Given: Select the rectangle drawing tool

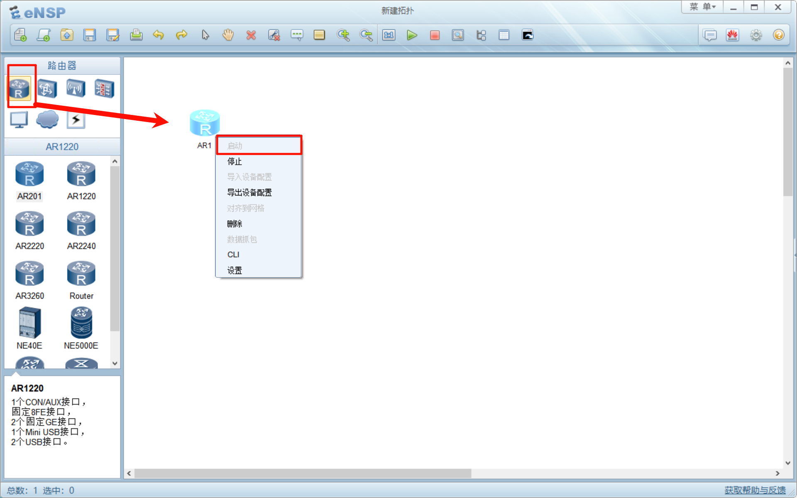Looking at the screenshot, I should point(319,35).
